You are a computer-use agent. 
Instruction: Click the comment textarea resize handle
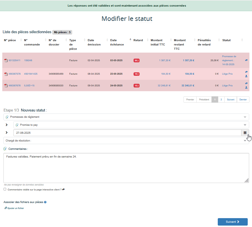[x=247, y=180]
